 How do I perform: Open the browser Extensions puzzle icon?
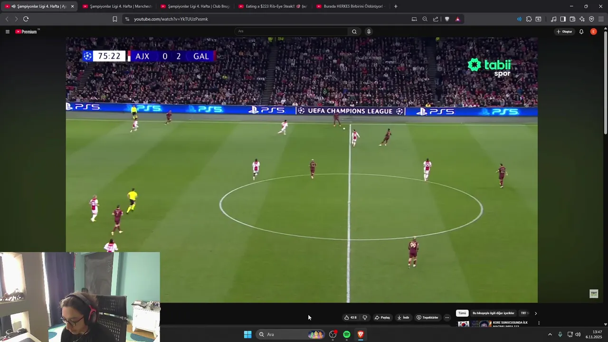529,19
